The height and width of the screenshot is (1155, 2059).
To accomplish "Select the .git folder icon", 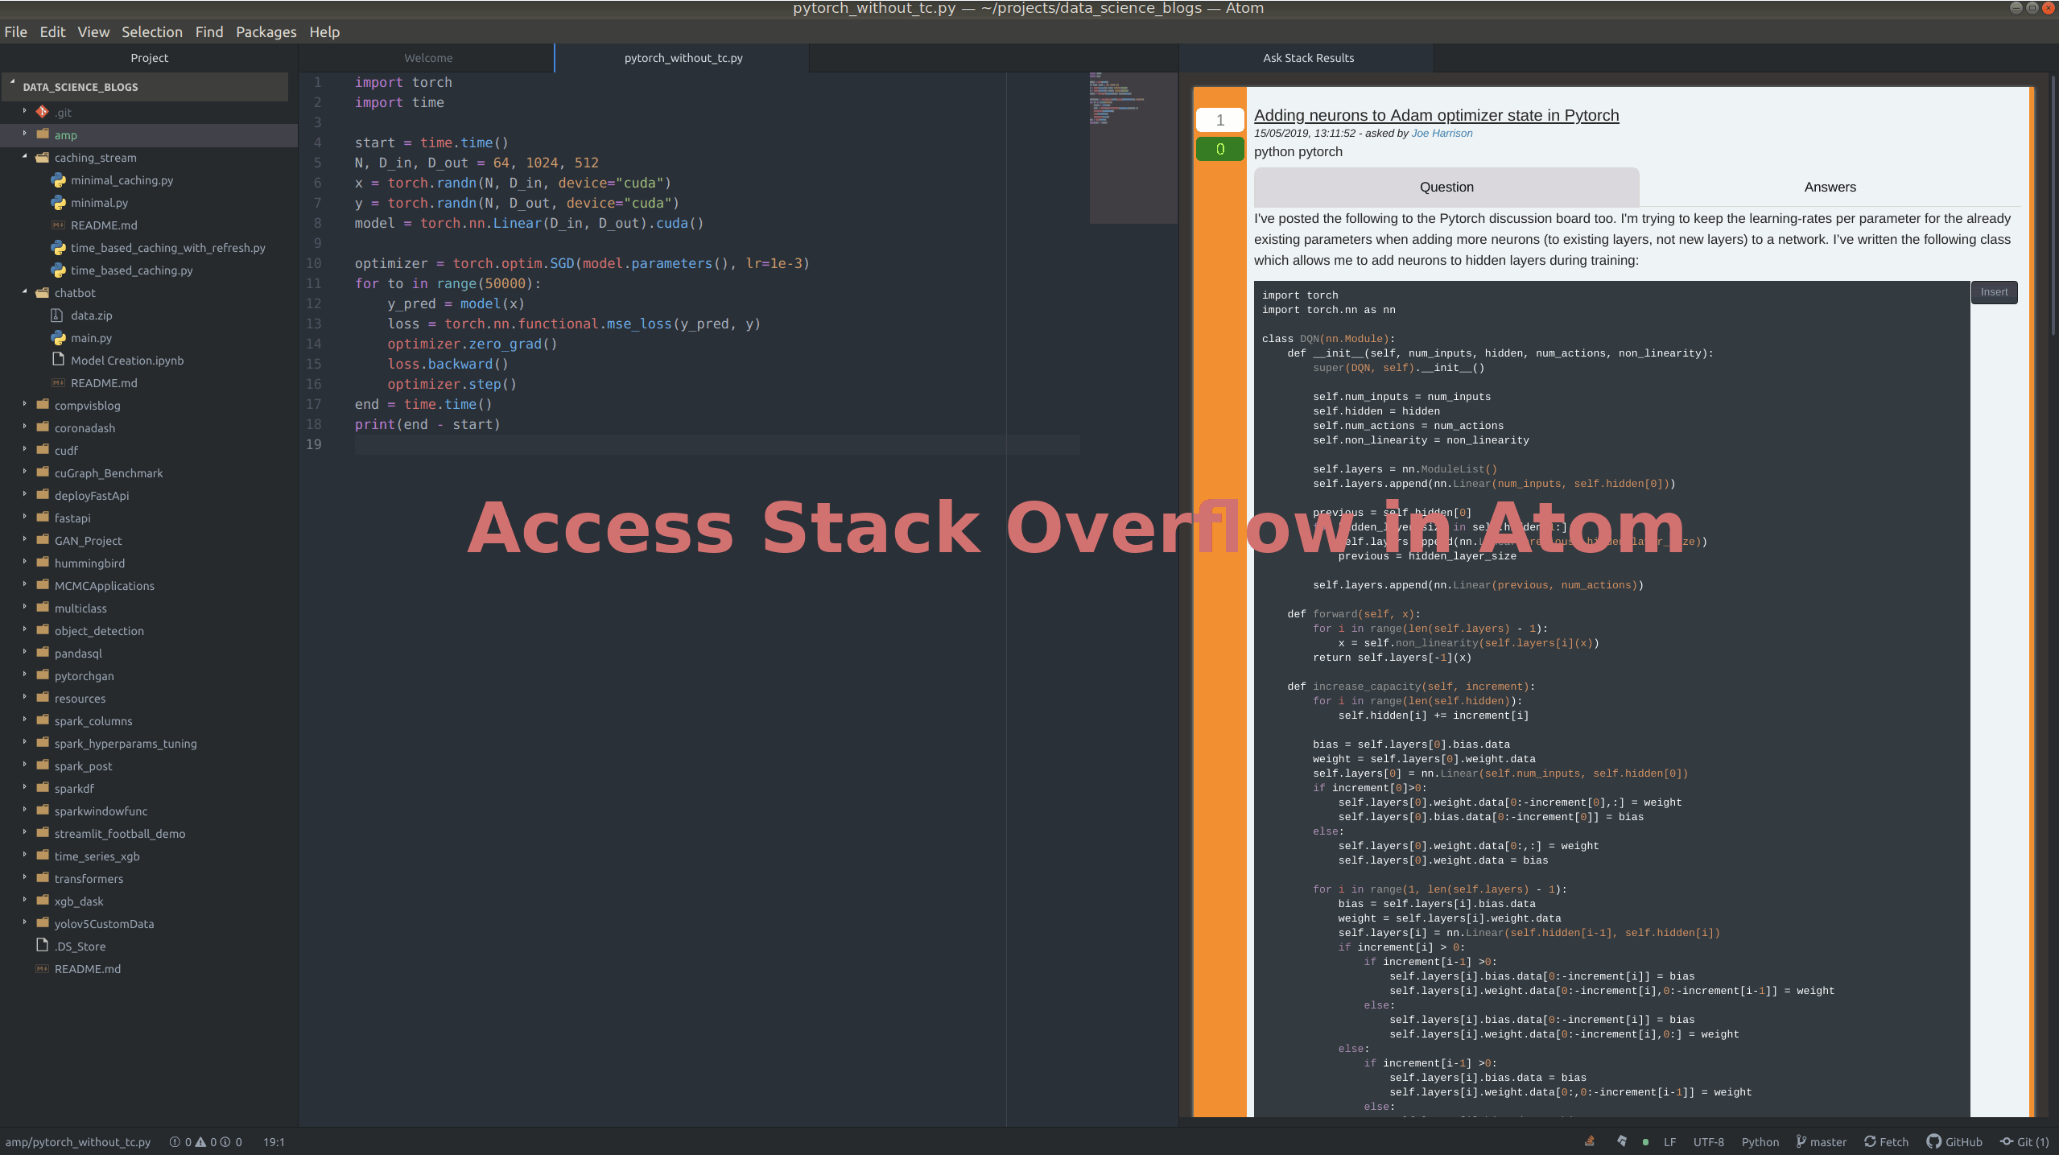I will 43,112.
